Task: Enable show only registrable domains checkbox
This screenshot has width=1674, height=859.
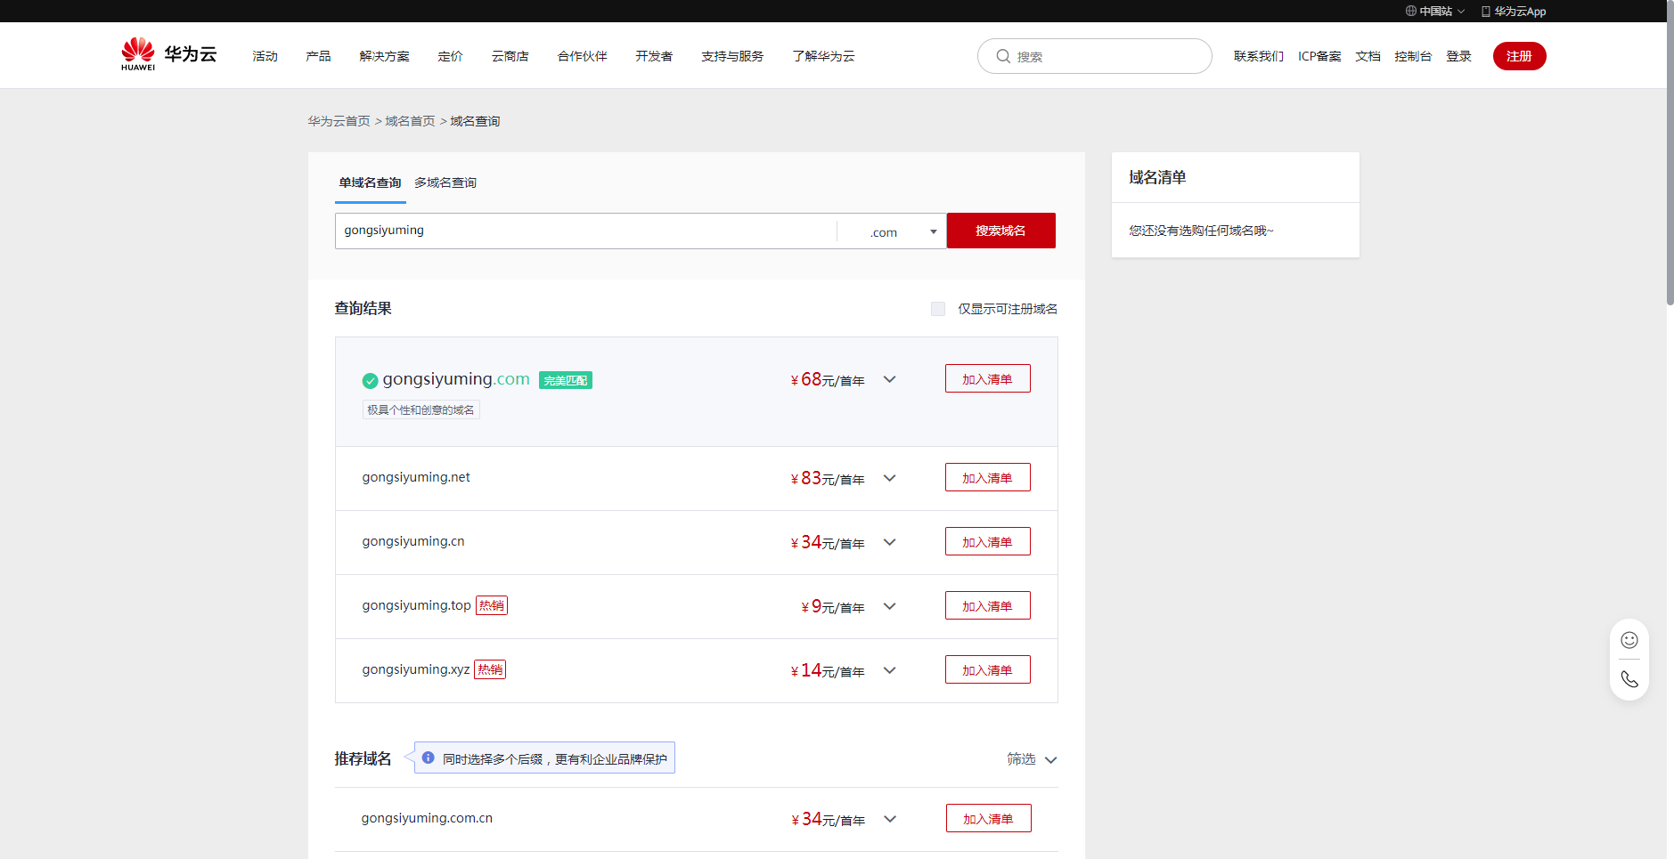Action: pos(937,309)
